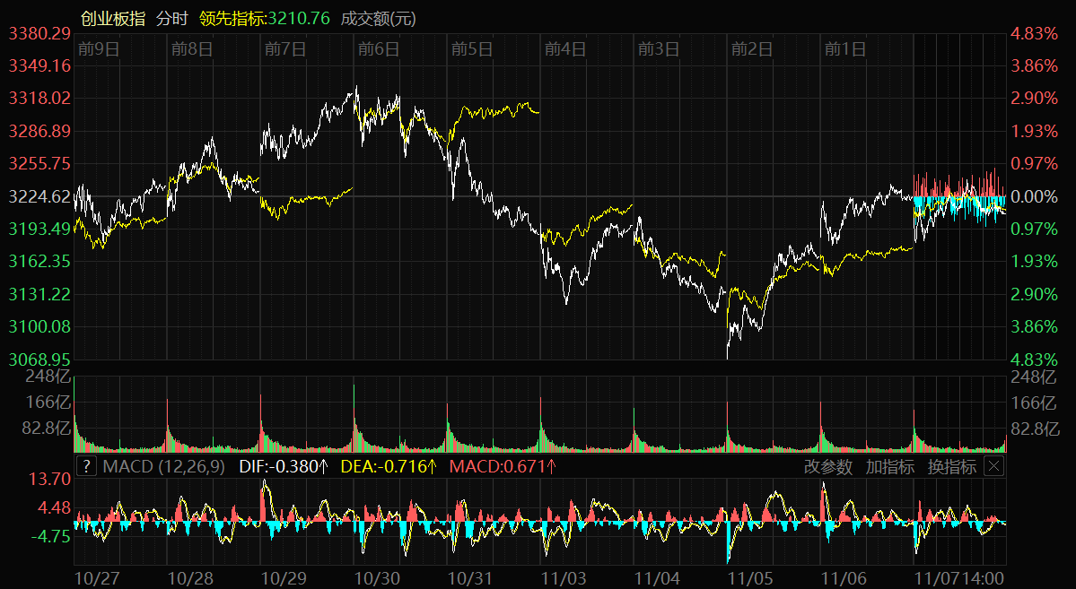Click the 创业板指 index title
Screen dimensions: 1076x589
pyautogui.click(x=112, y=19)
